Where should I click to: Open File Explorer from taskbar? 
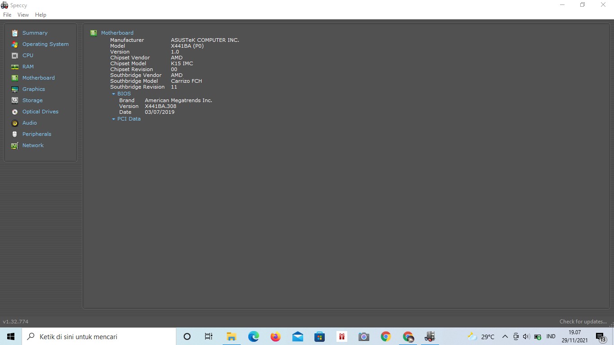point(231,336)
